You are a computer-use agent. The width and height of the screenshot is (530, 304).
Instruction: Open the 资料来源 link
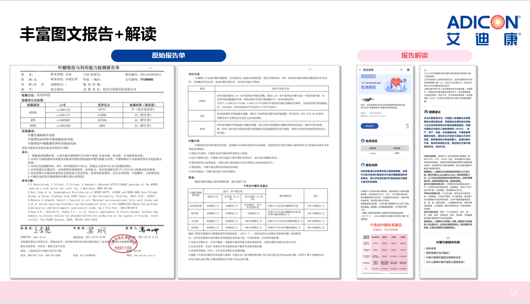pyautogui.click(x=431, y=247)
